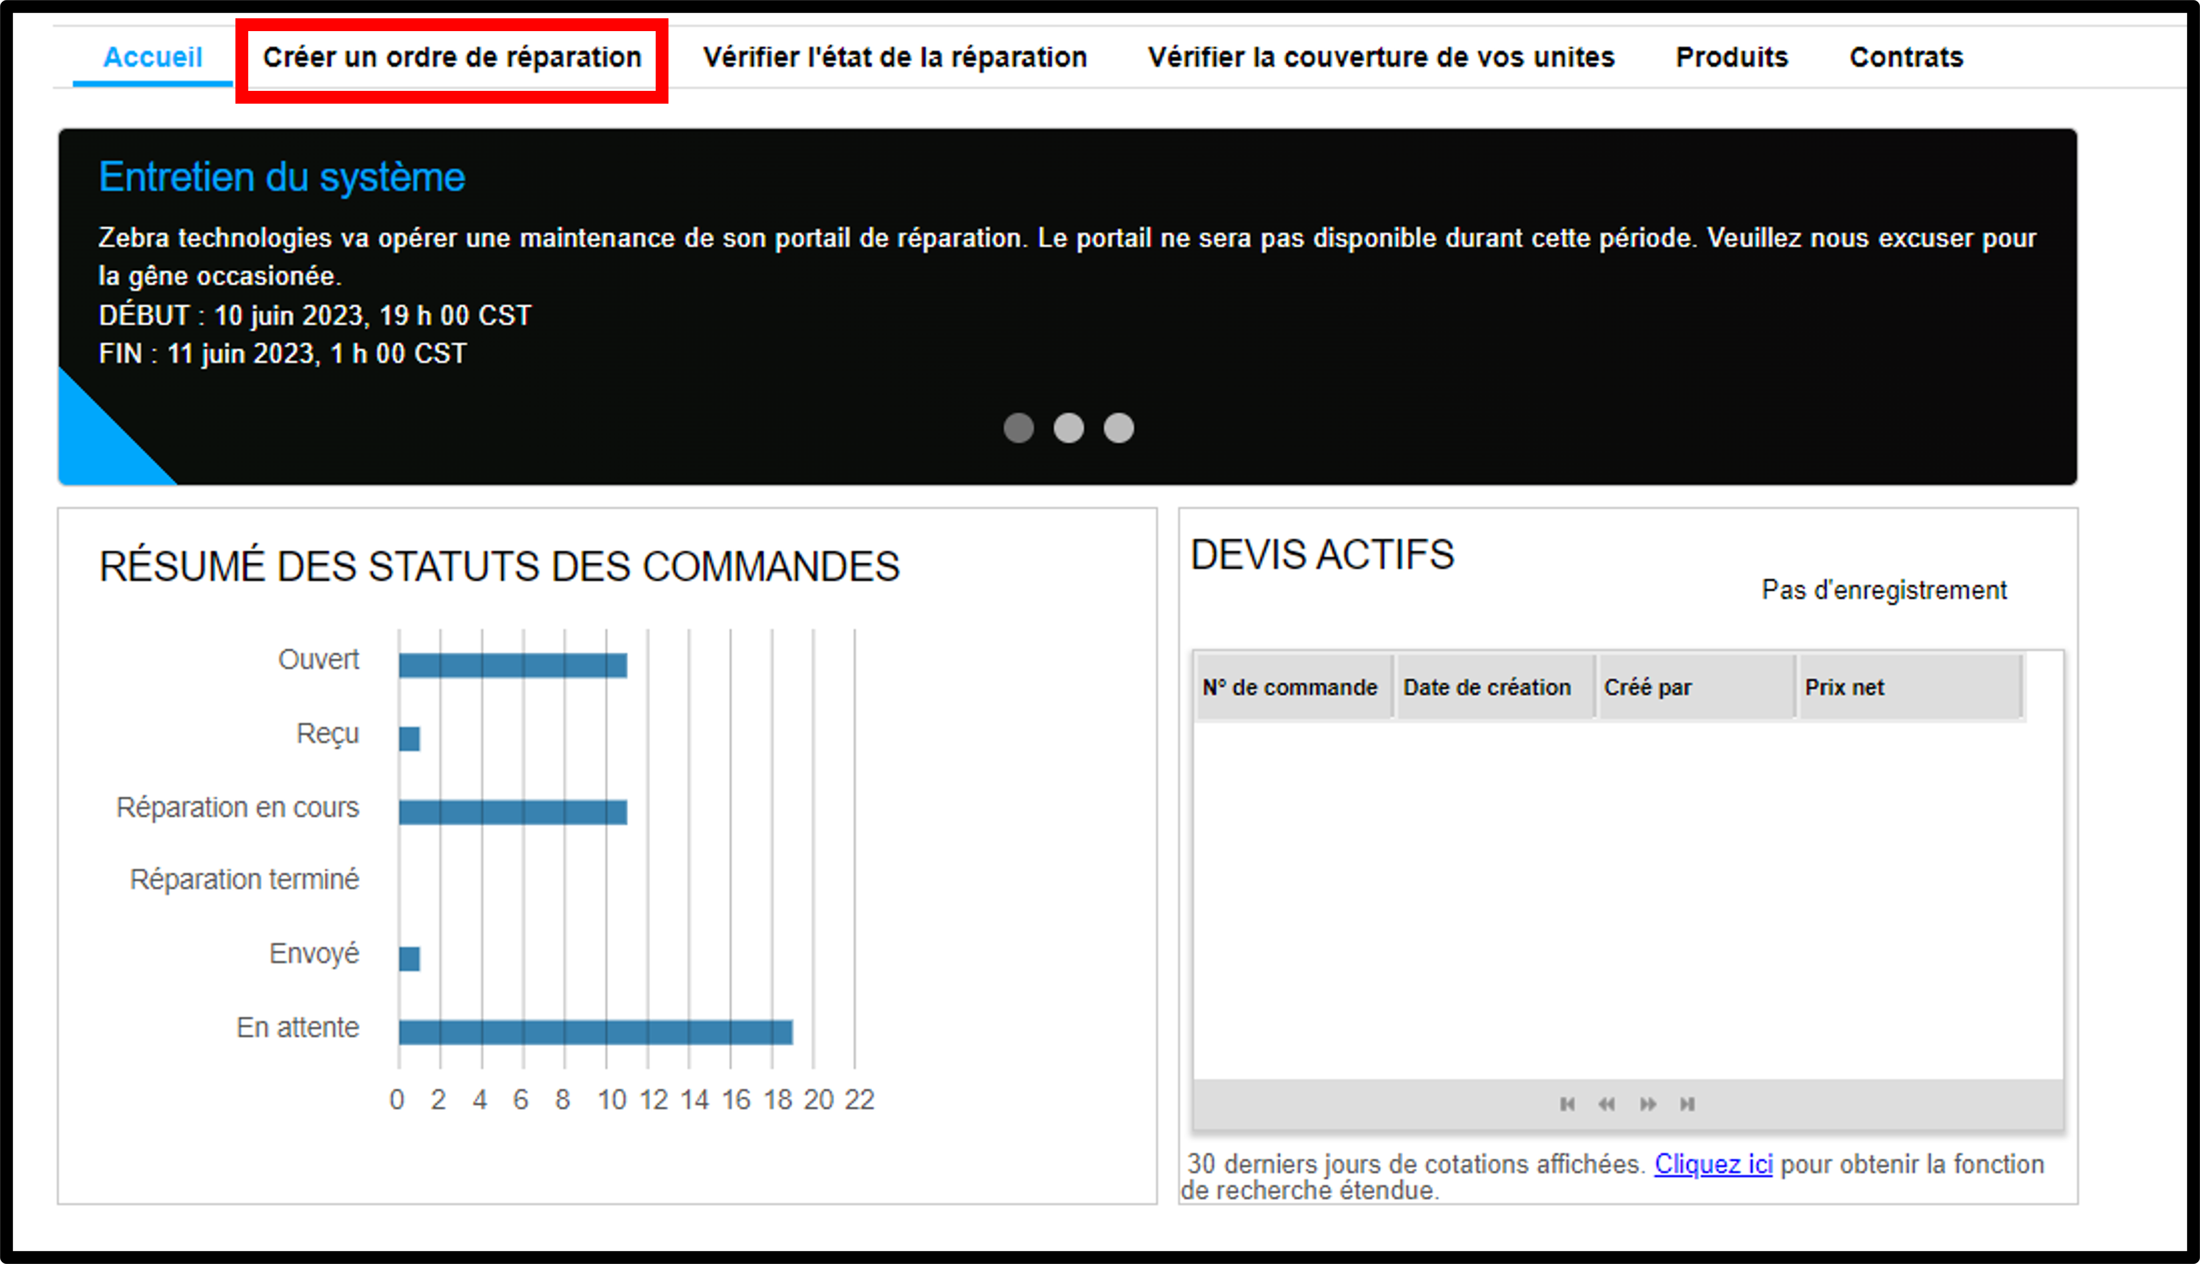Show third banner slide via last dot

click(1119, 428)
